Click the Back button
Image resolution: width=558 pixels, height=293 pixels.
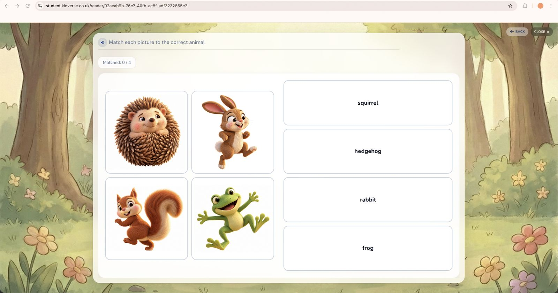[517, 32]
